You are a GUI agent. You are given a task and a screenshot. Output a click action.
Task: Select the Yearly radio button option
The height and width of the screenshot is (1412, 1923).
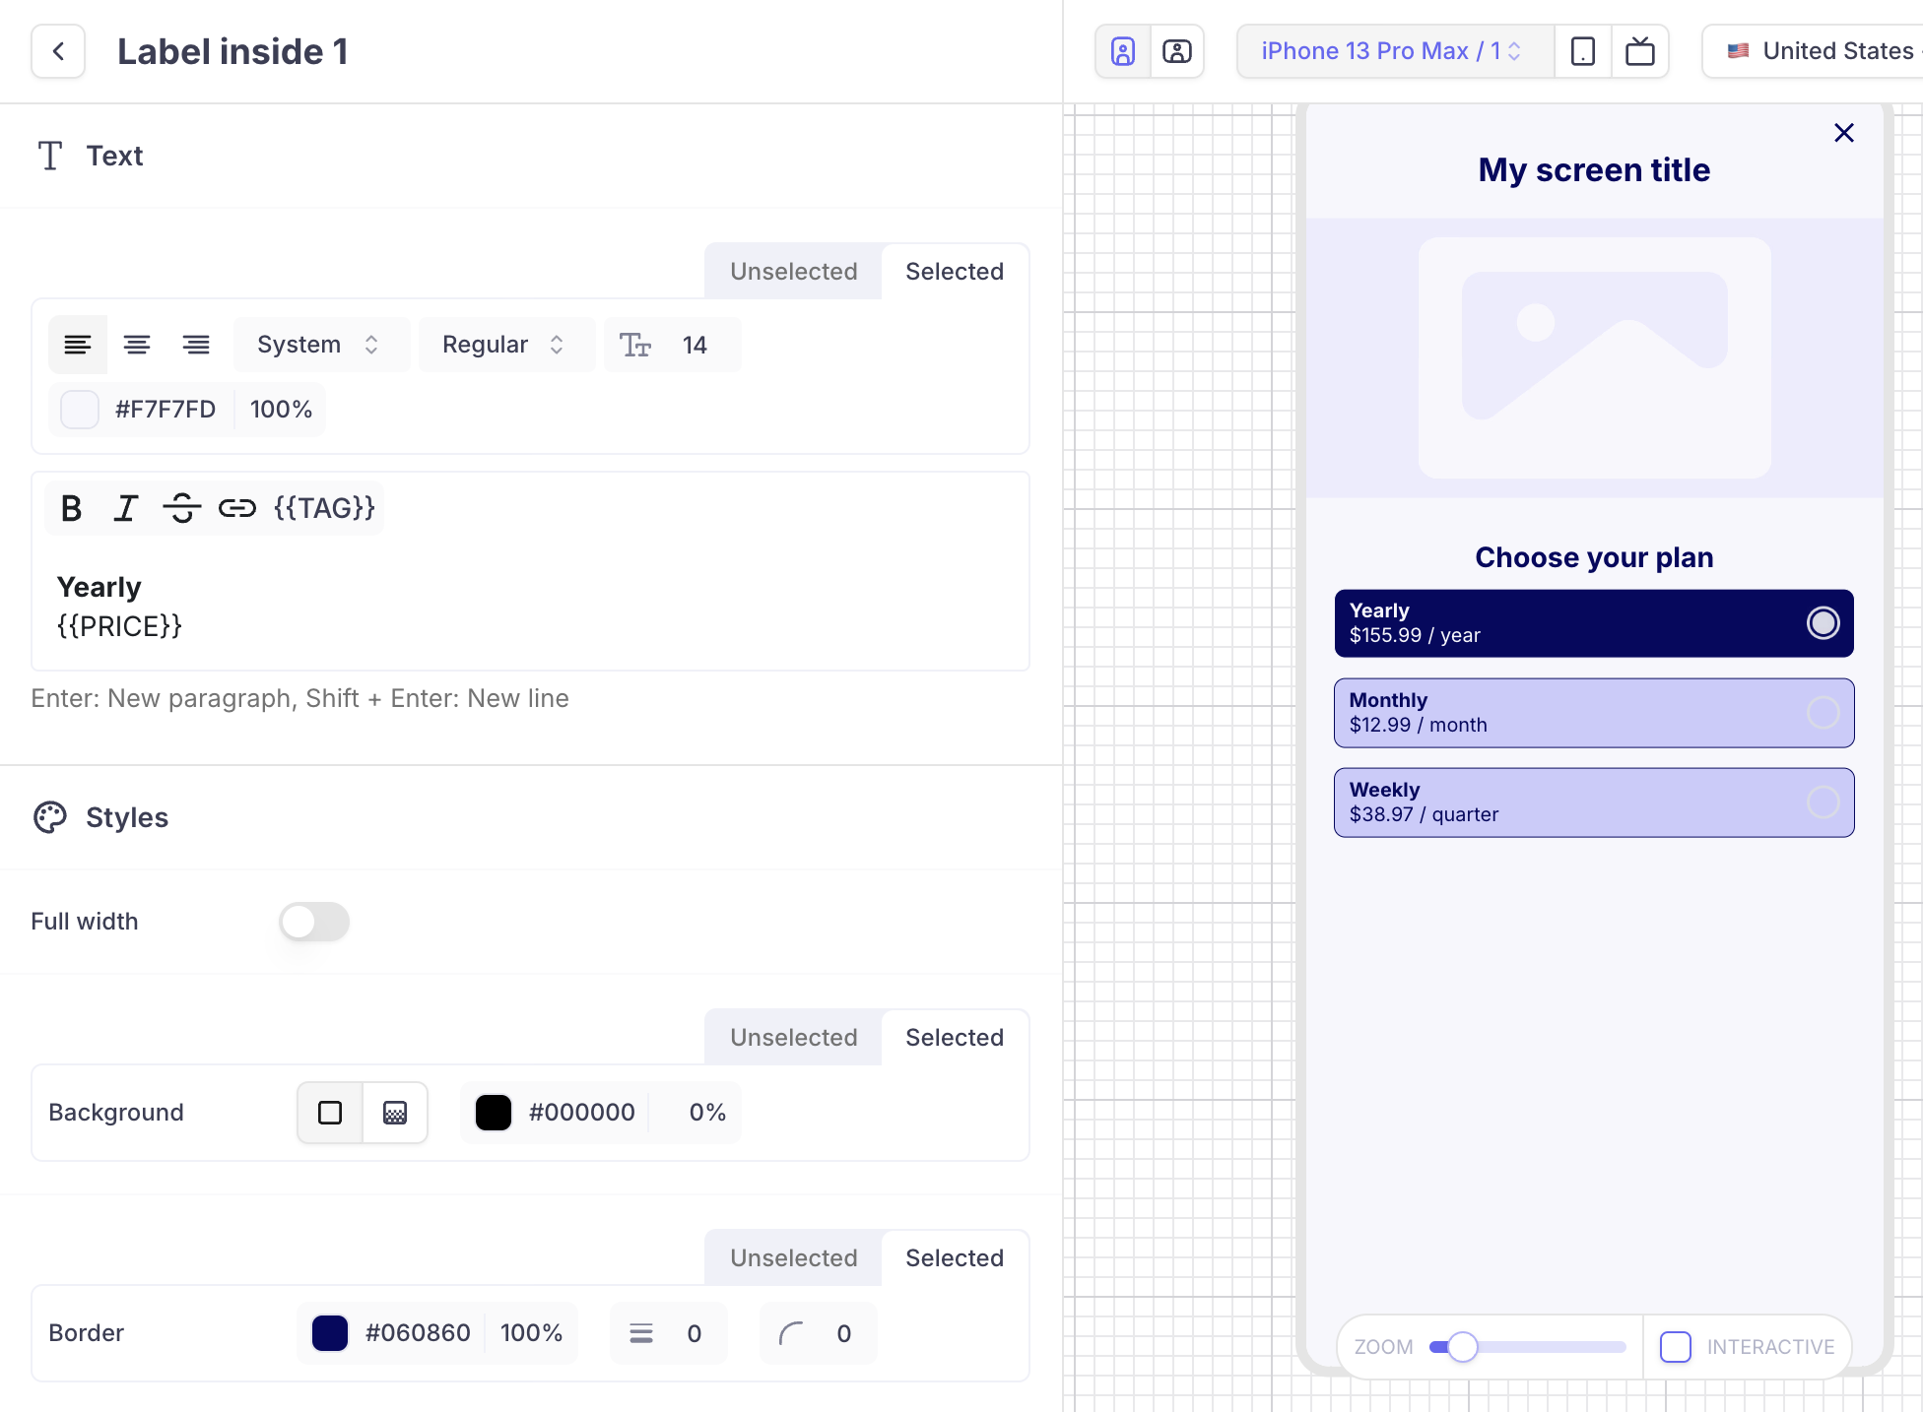(x=1823, y=622)
